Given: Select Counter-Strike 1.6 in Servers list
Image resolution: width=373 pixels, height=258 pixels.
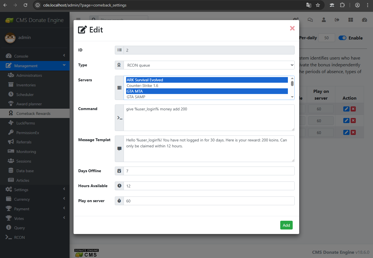Looking at the screenshot, I should pos(143,86).
